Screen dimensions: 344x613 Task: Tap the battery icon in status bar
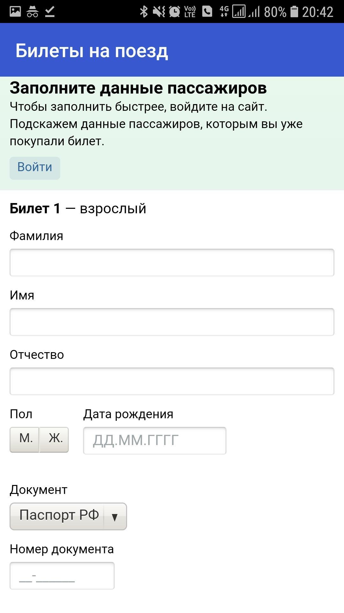[294, 12]
